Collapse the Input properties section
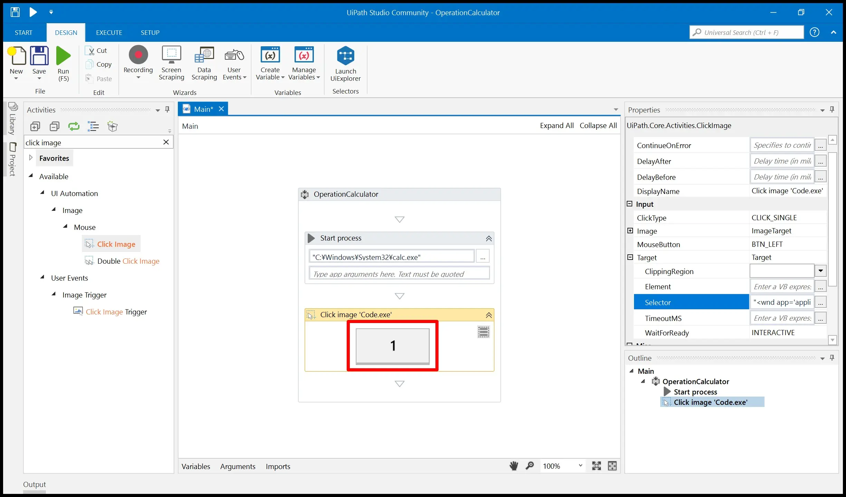This screenshot has width=846, height=497. (629, 204)
